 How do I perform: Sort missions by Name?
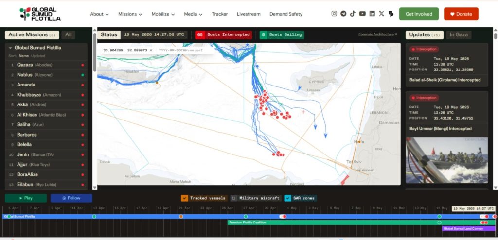click(24, 56)
